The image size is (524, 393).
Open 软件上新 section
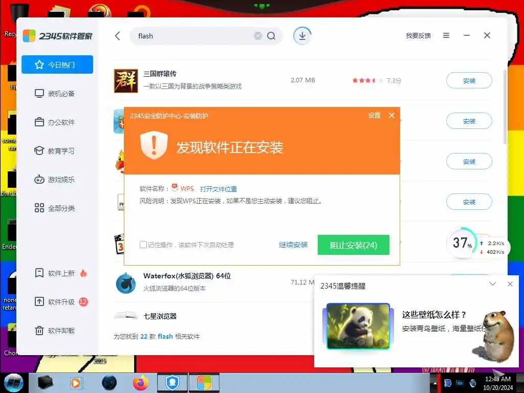pyautogui.click(x=57, y=273)
